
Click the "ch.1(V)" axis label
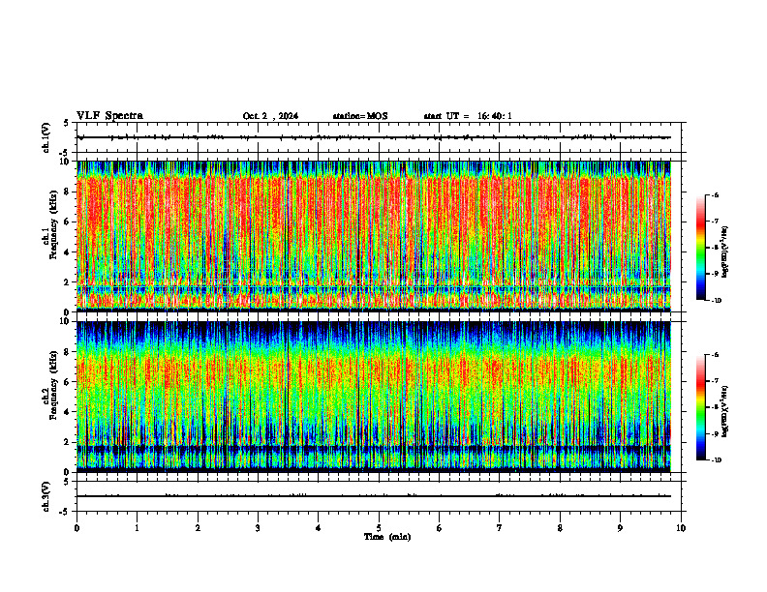tap(46, 137)
